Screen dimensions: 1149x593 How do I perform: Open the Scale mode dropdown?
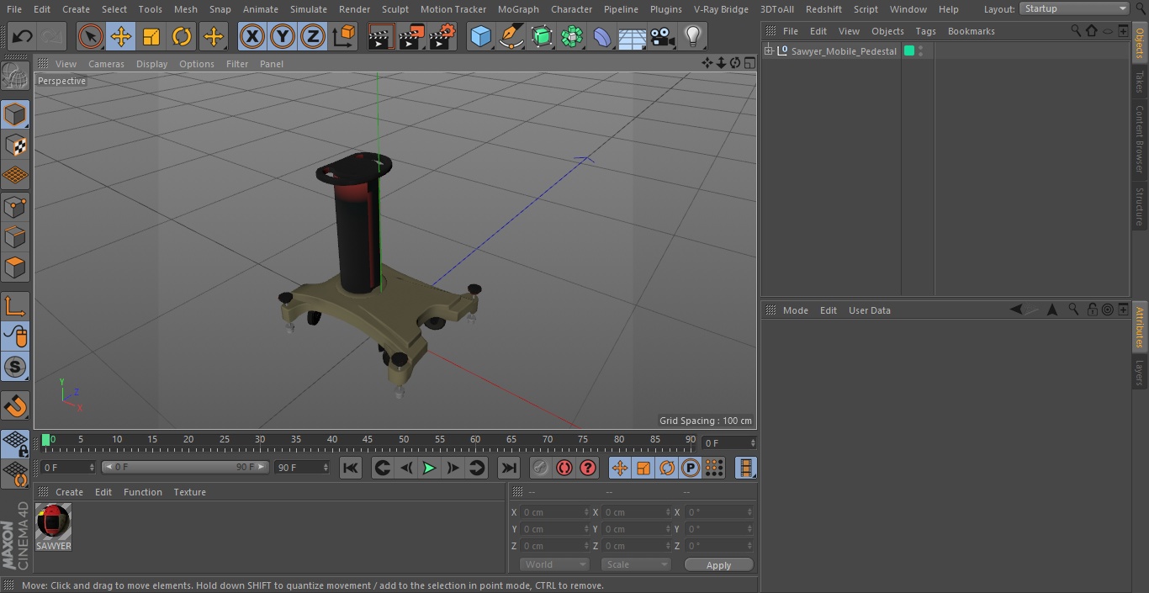[636, 564]
